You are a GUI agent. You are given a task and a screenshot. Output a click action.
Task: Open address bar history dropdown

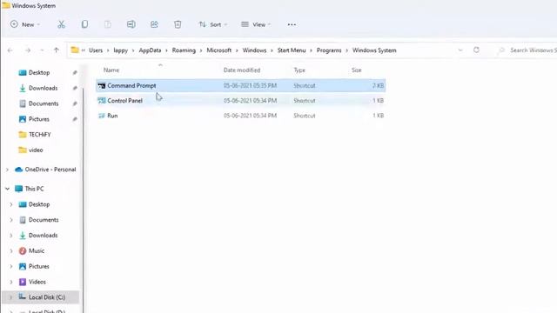(460, 50)
